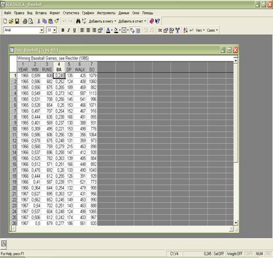This screenshot has width=273, height=258.
Task: Click the context Help arrow icon
Action: (158, 21)
